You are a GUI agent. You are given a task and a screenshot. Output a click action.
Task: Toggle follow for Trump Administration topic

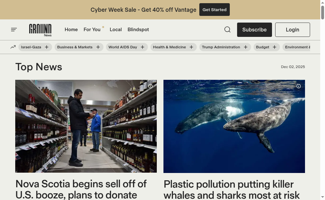246,47
